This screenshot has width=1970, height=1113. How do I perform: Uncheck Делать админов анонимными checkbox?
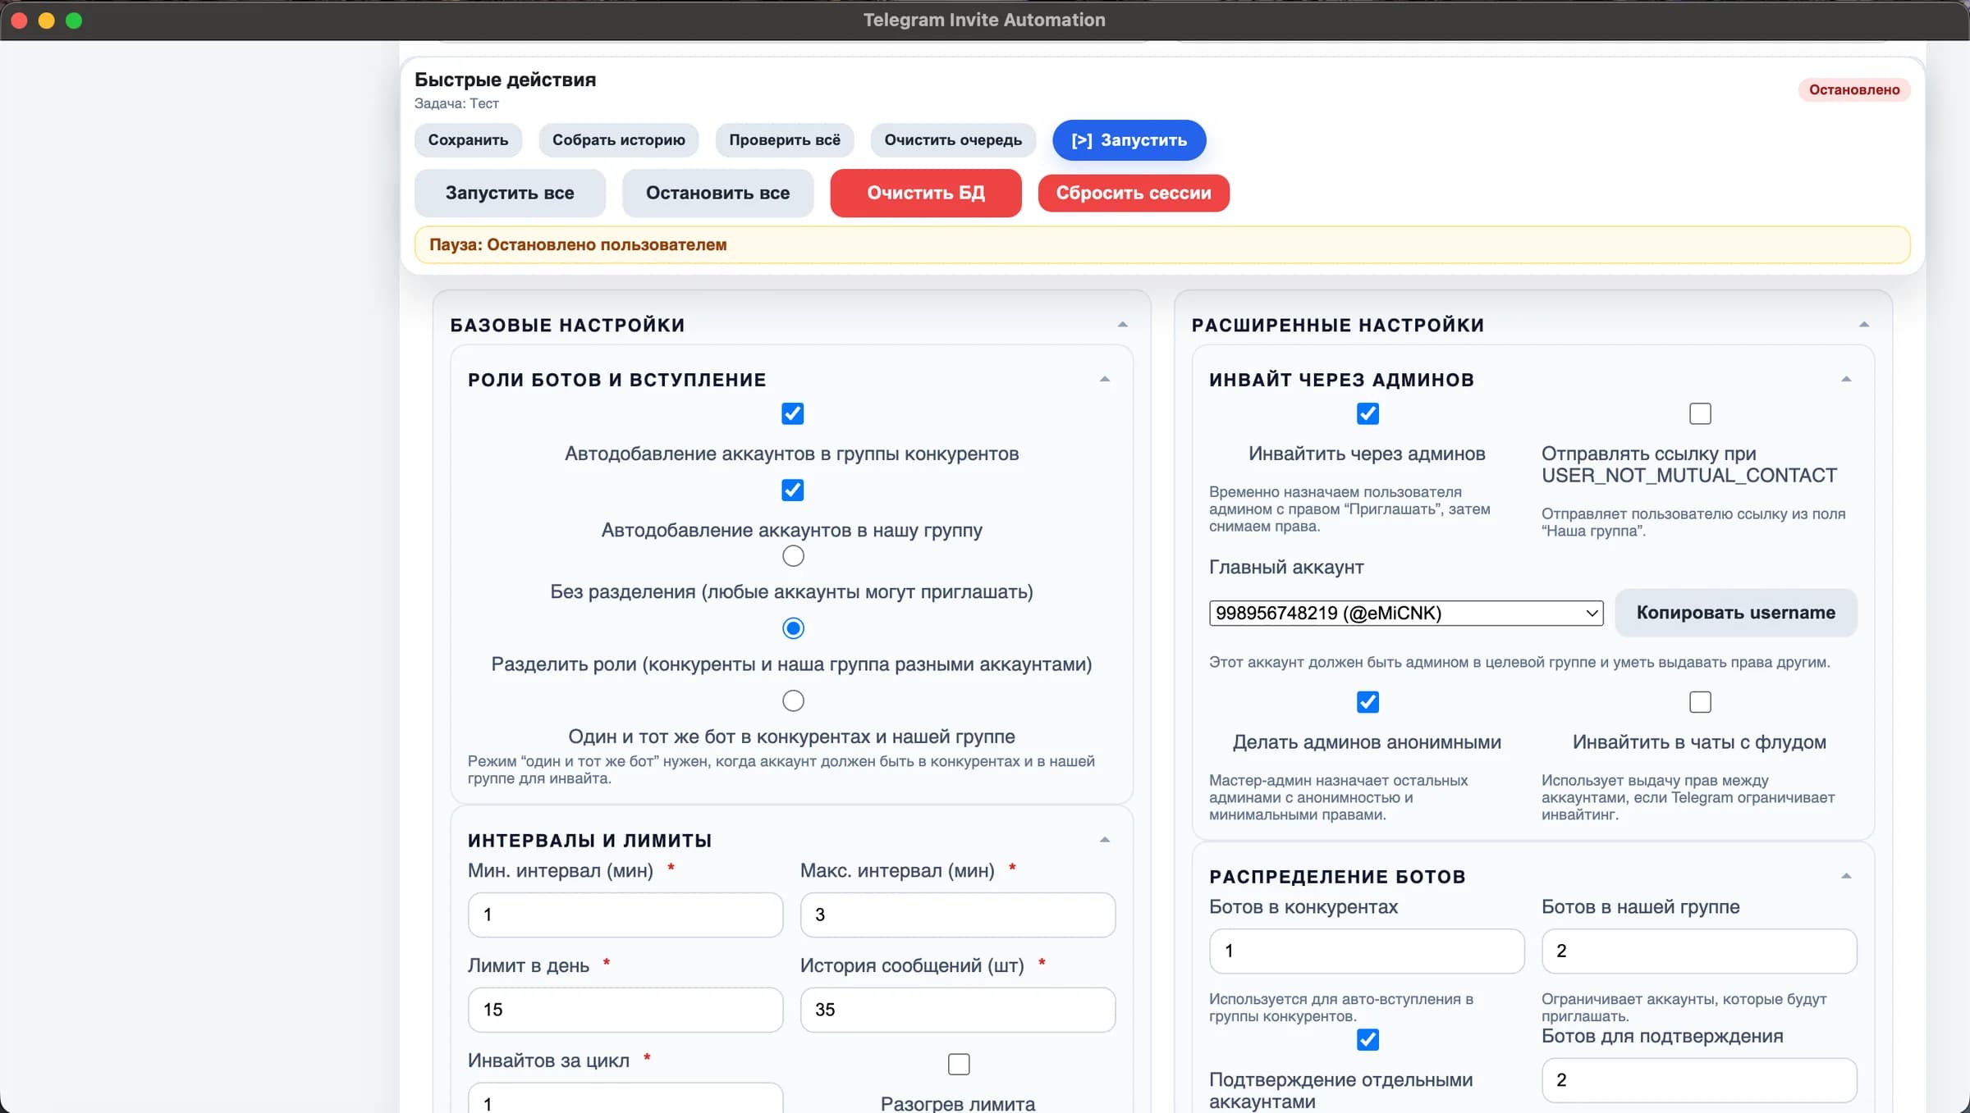pyautogui.click(x=1368, y=702)
